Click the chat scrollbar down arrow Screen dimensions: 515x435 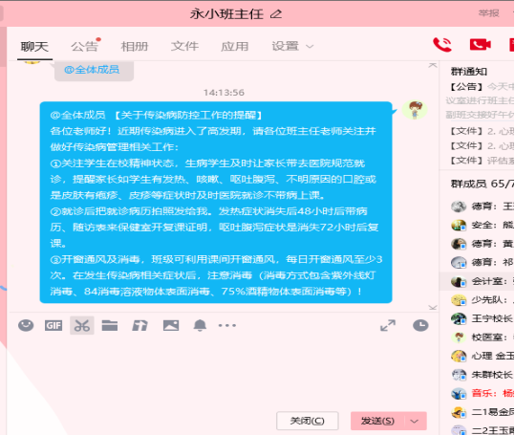click(433, 308)
